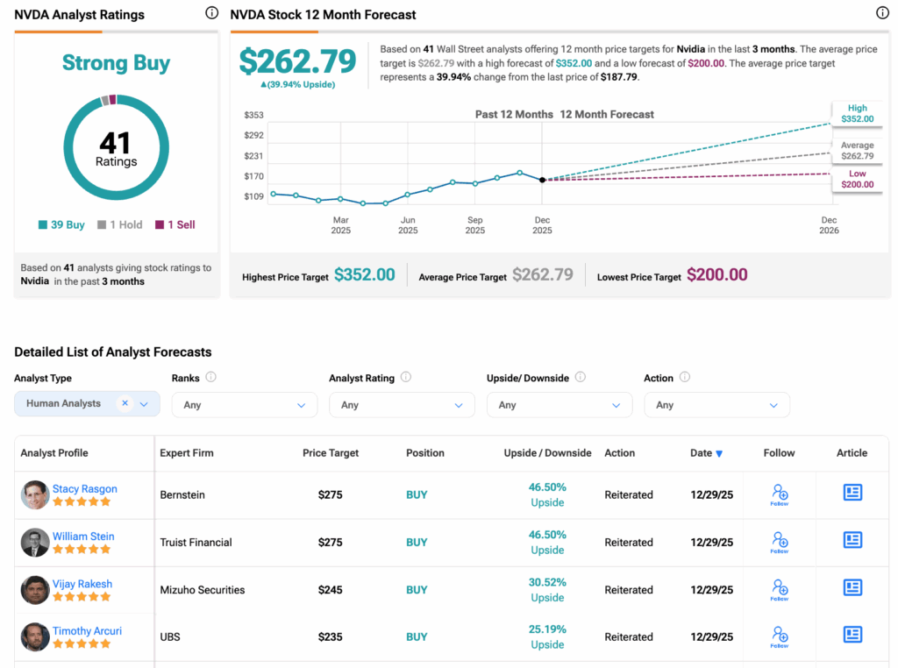Open Timothy Arcuri's profile link
898x668 pixels.
[87, 631]
